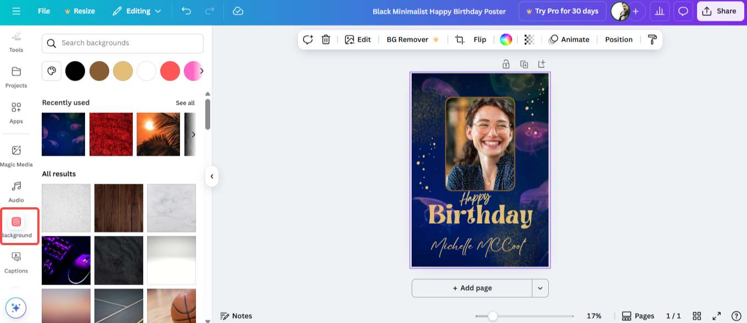Undo the last action

pyautogui.click(x=186, y=11)
